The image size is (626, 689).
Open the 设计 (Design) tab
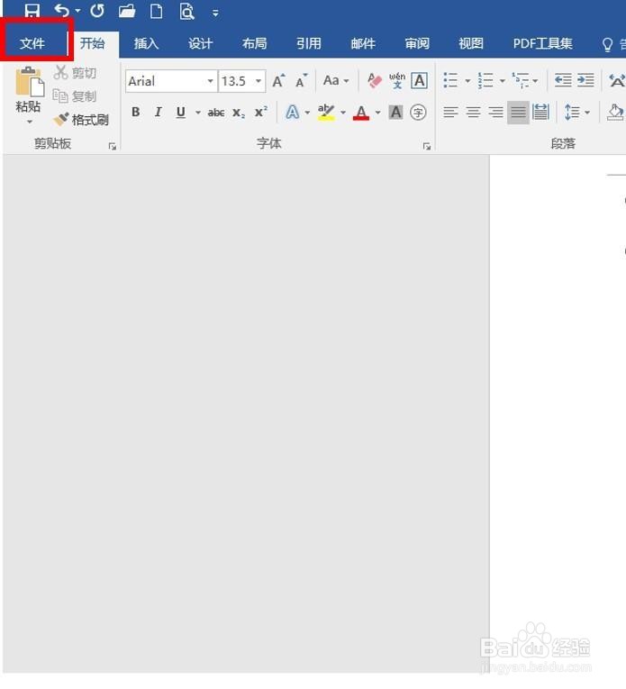tap(200, 43)
